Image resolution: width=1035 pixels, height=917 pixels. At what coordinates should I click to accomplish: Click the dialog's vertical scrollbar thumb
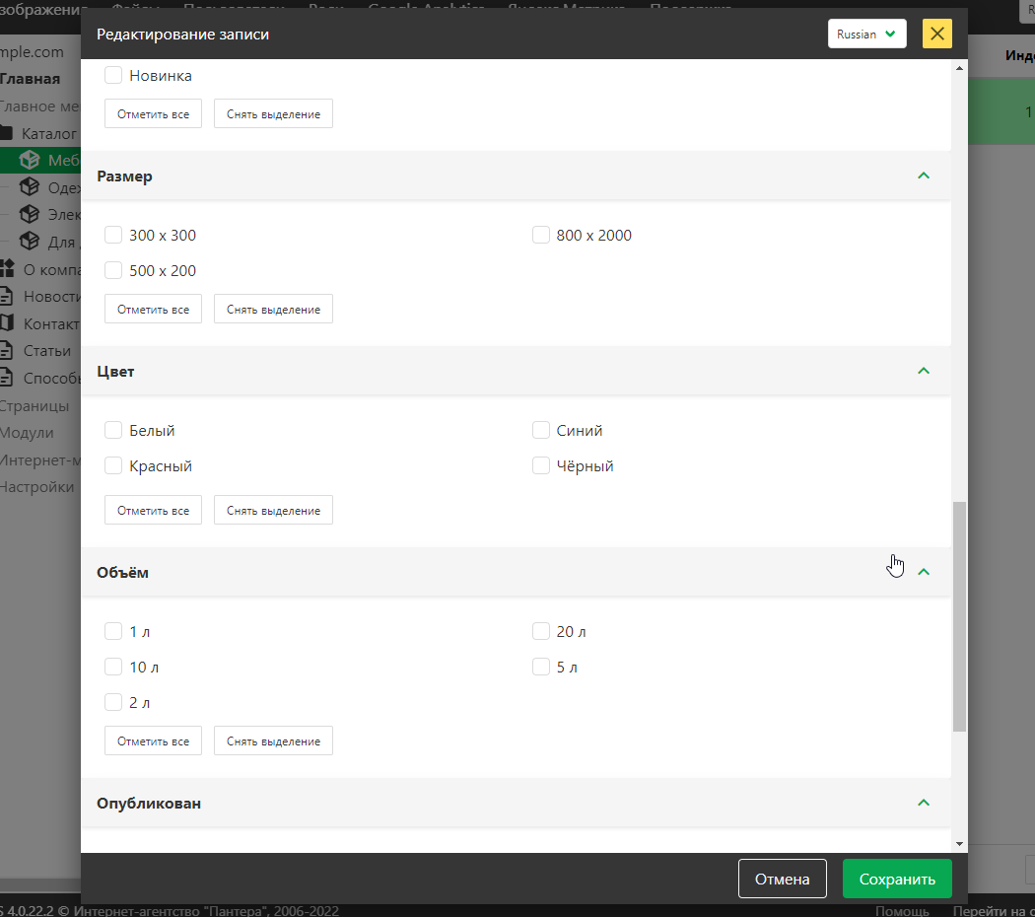(x=959, y=616)
